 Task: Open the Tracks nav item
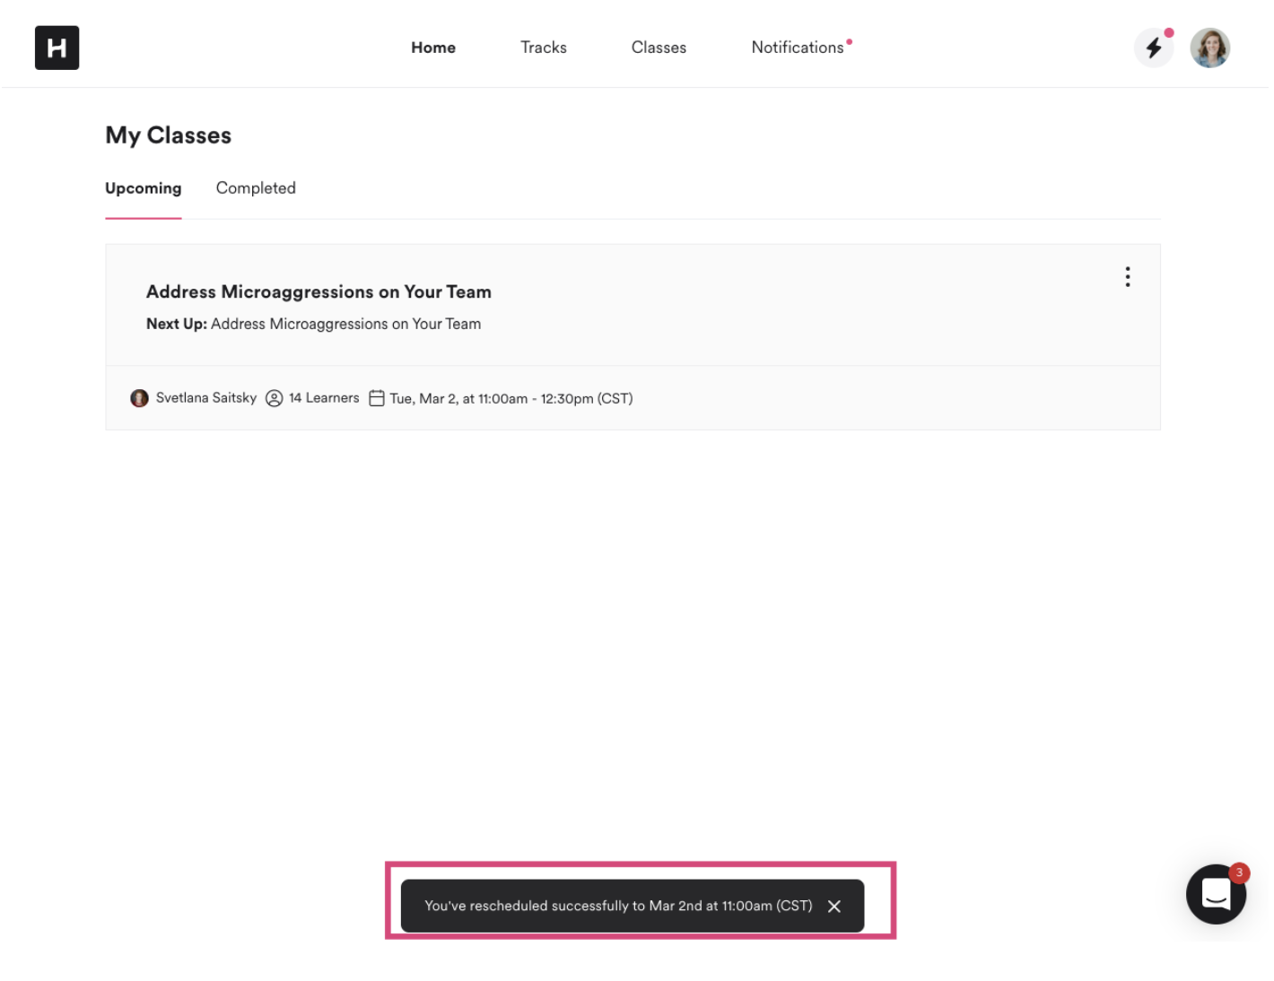click(x=544, y=48)
